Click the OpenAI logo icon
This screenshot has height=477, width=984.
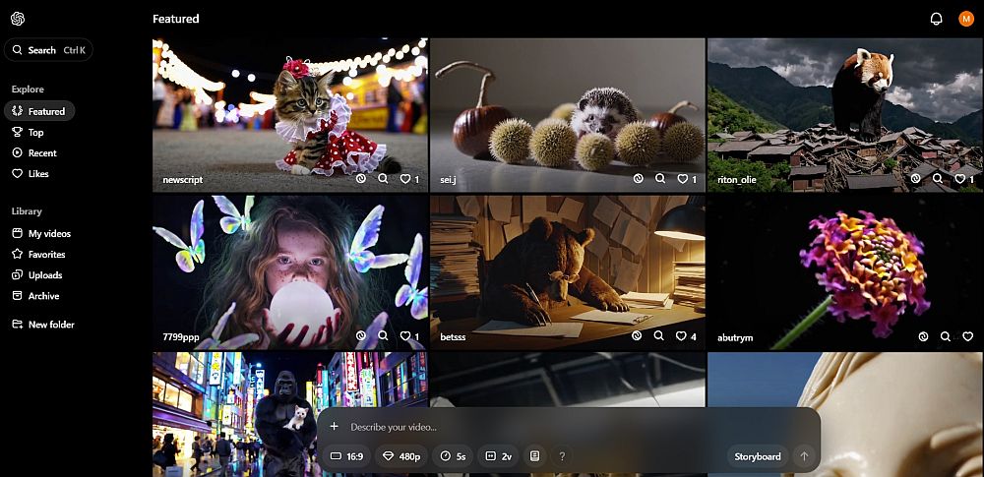pyautogui.click(x=18, y=19)
